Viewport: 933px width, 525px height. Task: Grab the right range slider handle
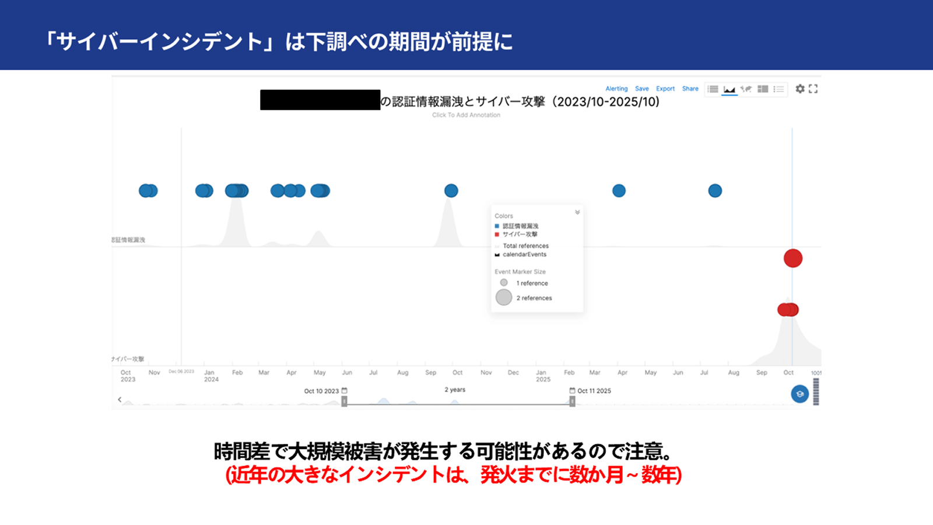572,401
